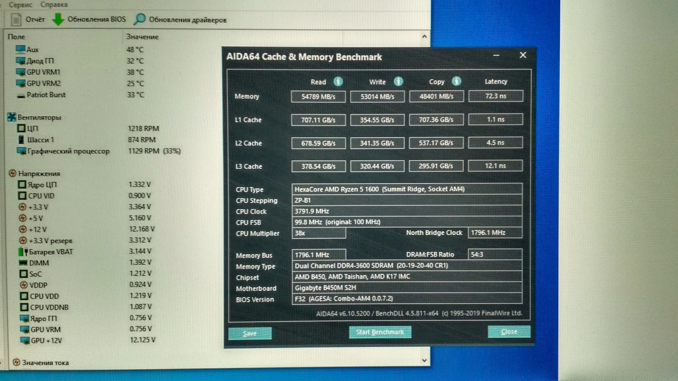Select the +3.3 V voltage icon

click(x=22, y=207)
